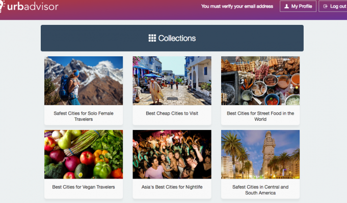The width and height of the screenshot is (347, 203).
Task: Open the street food stall photo
Action: point(260,81)
